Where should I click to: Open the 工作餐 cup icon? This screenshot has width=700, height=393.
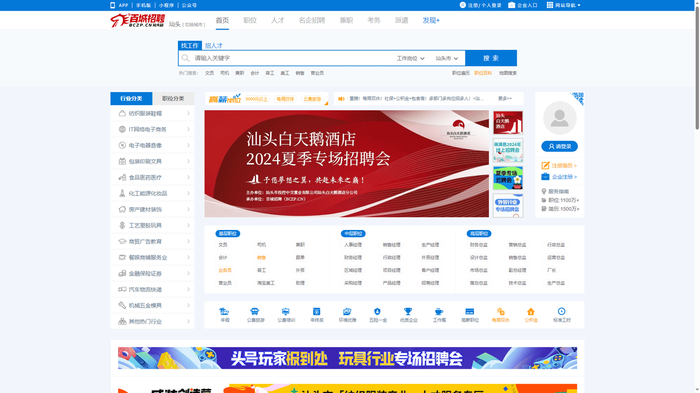(x=439, y=311)
